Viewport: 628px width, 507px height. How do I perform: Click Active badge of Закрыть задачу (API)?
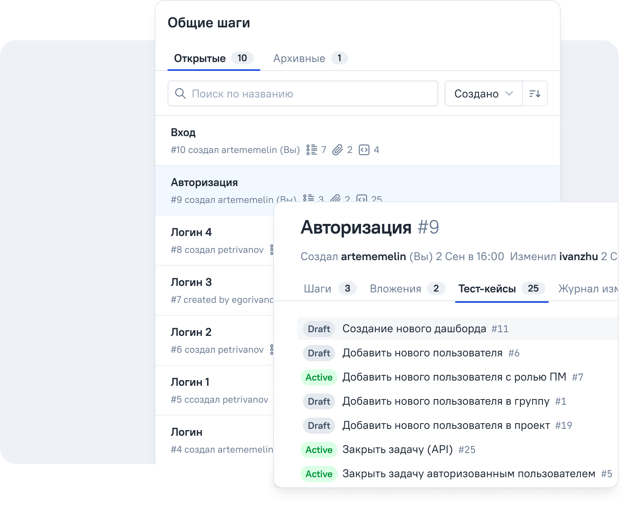[319, 450]
